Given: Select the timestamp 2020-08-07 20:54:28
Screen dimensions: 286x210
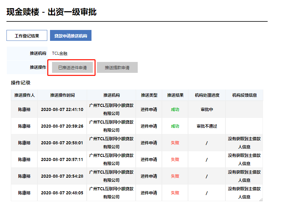Looking at the screenshot, I should click(62, 176).
